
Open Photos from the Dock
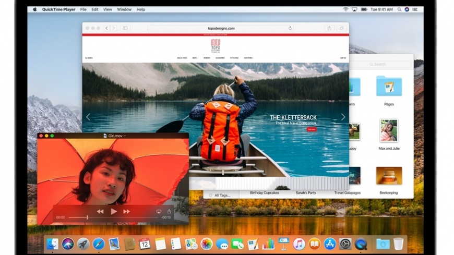pos(207,244)
